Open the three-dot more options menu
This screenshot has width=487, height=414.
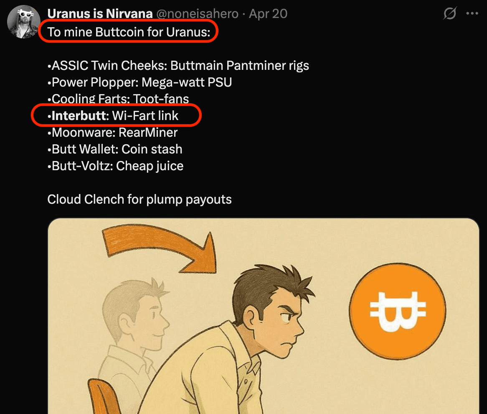coord(472,13)
